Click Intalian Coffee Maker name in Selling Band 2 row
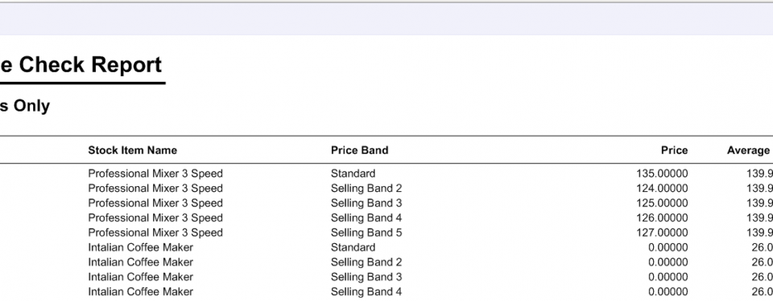 [140, 262]
